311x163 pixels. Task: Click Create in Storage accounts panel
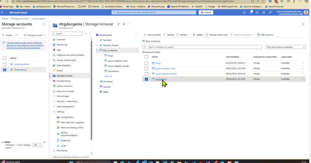(7, 35)
